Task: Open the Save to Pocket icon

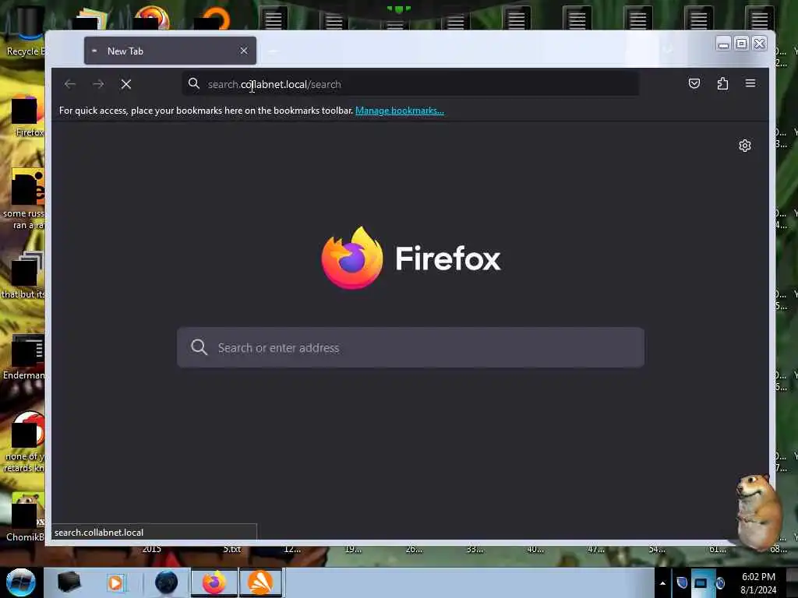Action: [694, 83]
